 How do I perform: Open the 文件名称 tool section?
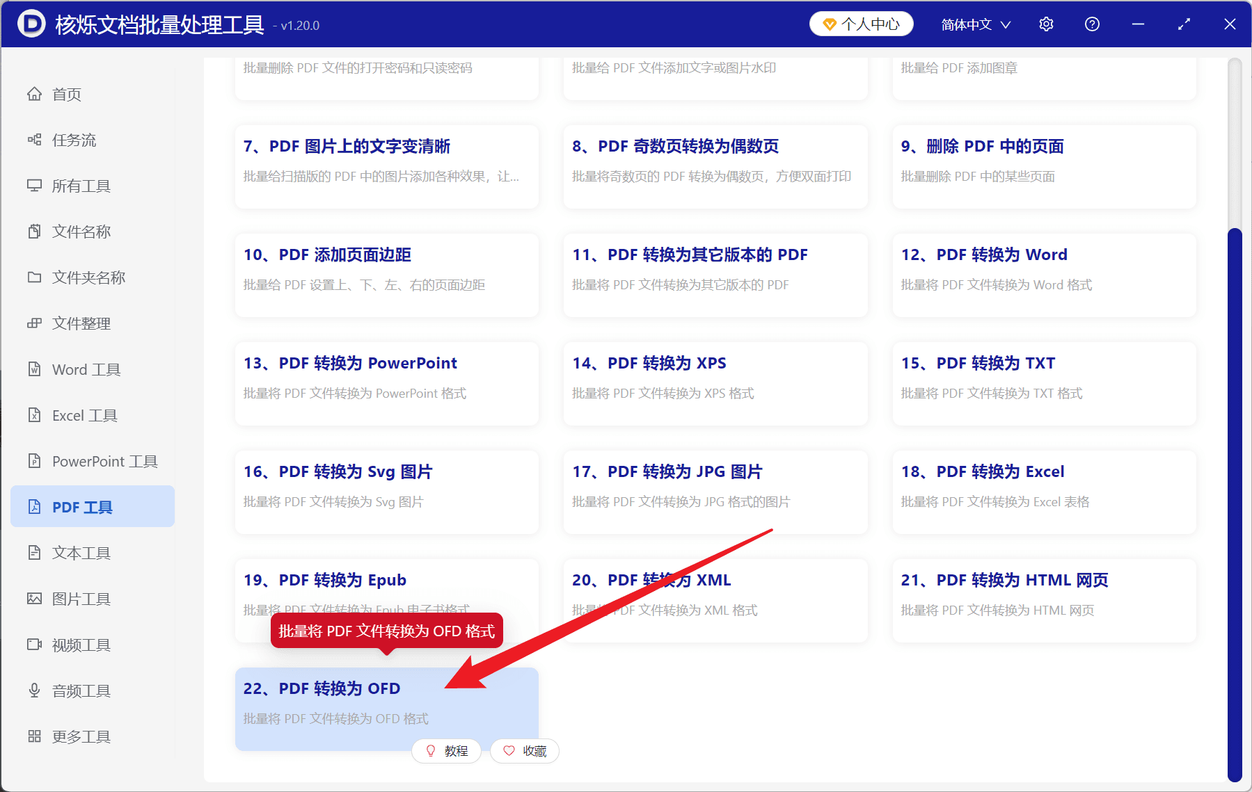pyautogui.click(x=81, y=231)
